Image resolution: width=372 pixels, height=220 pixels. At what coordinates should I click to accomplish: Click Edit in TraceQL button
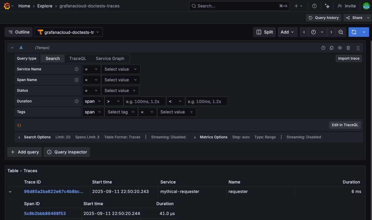click(345, 125)
